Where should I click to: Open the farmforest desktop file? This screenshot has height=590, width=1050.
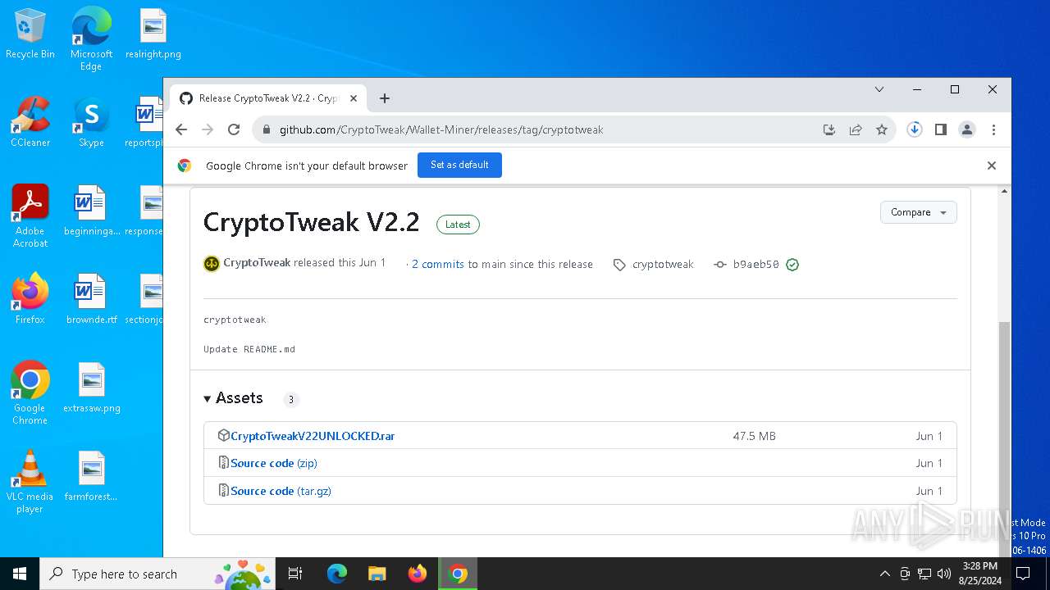click(91, 476)
